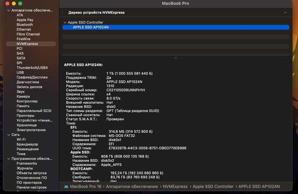Select FireWire in the sidebar
The image size is (298, 194).
(23, 39)
